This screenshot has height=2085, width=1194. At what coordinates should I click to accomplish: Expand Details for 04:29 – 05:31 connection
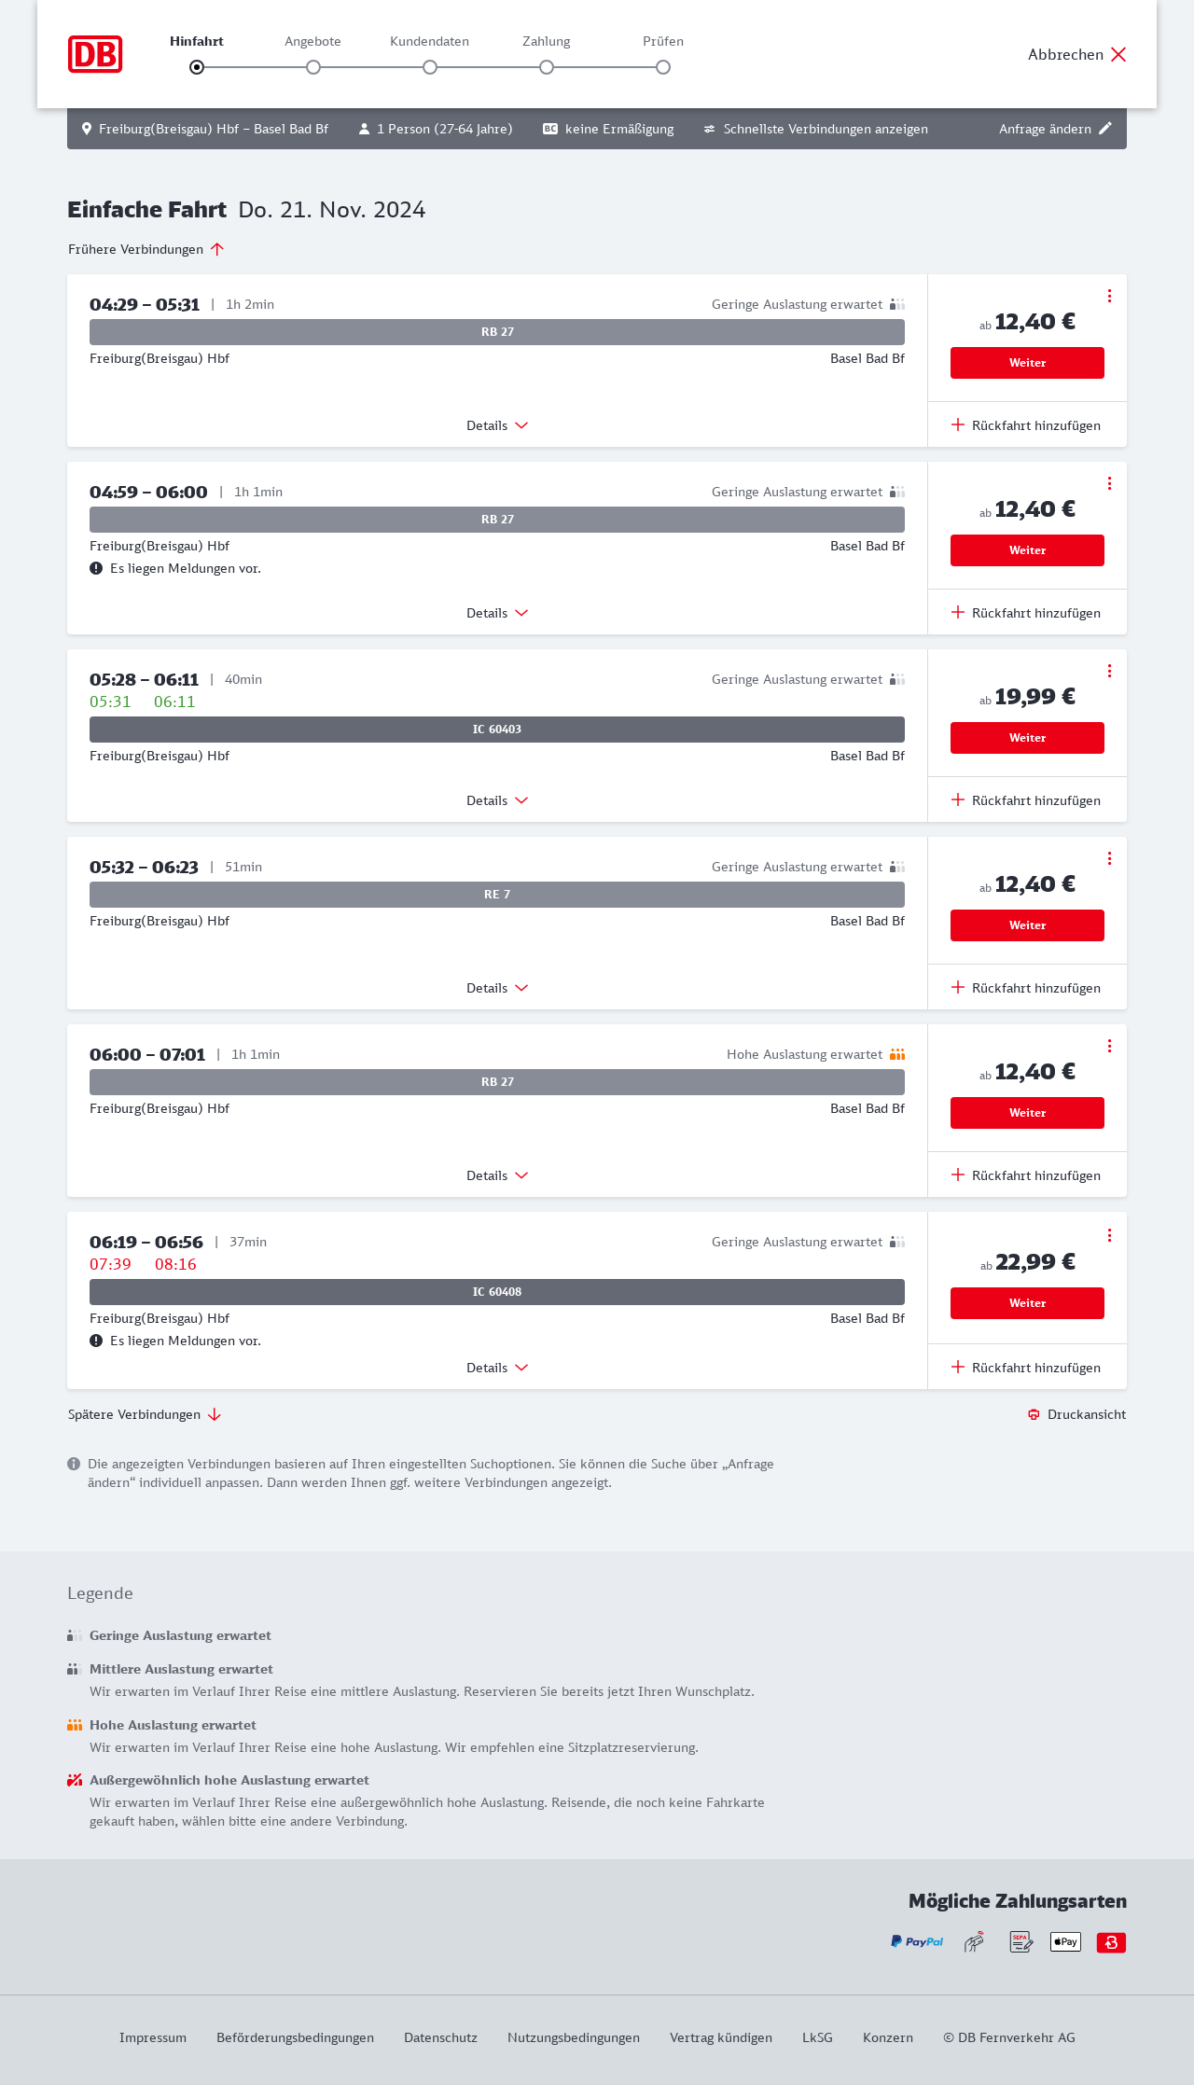coord(497,425)
